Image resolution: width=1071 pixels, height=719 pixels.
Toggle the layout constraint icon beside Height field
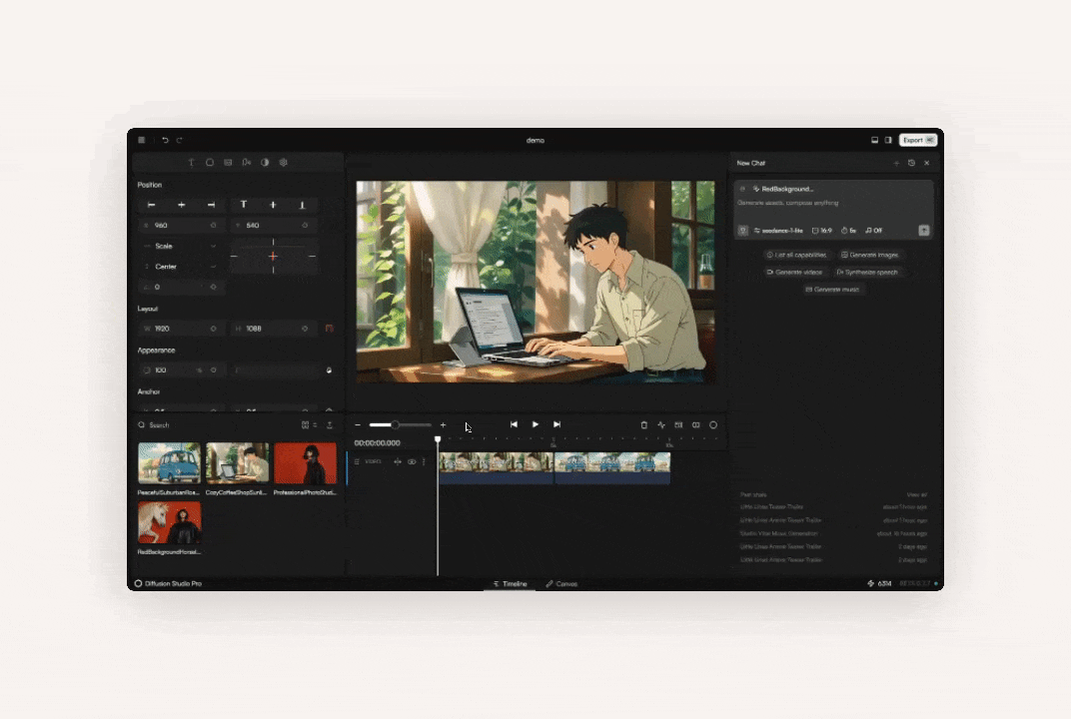tap(327, 328)
